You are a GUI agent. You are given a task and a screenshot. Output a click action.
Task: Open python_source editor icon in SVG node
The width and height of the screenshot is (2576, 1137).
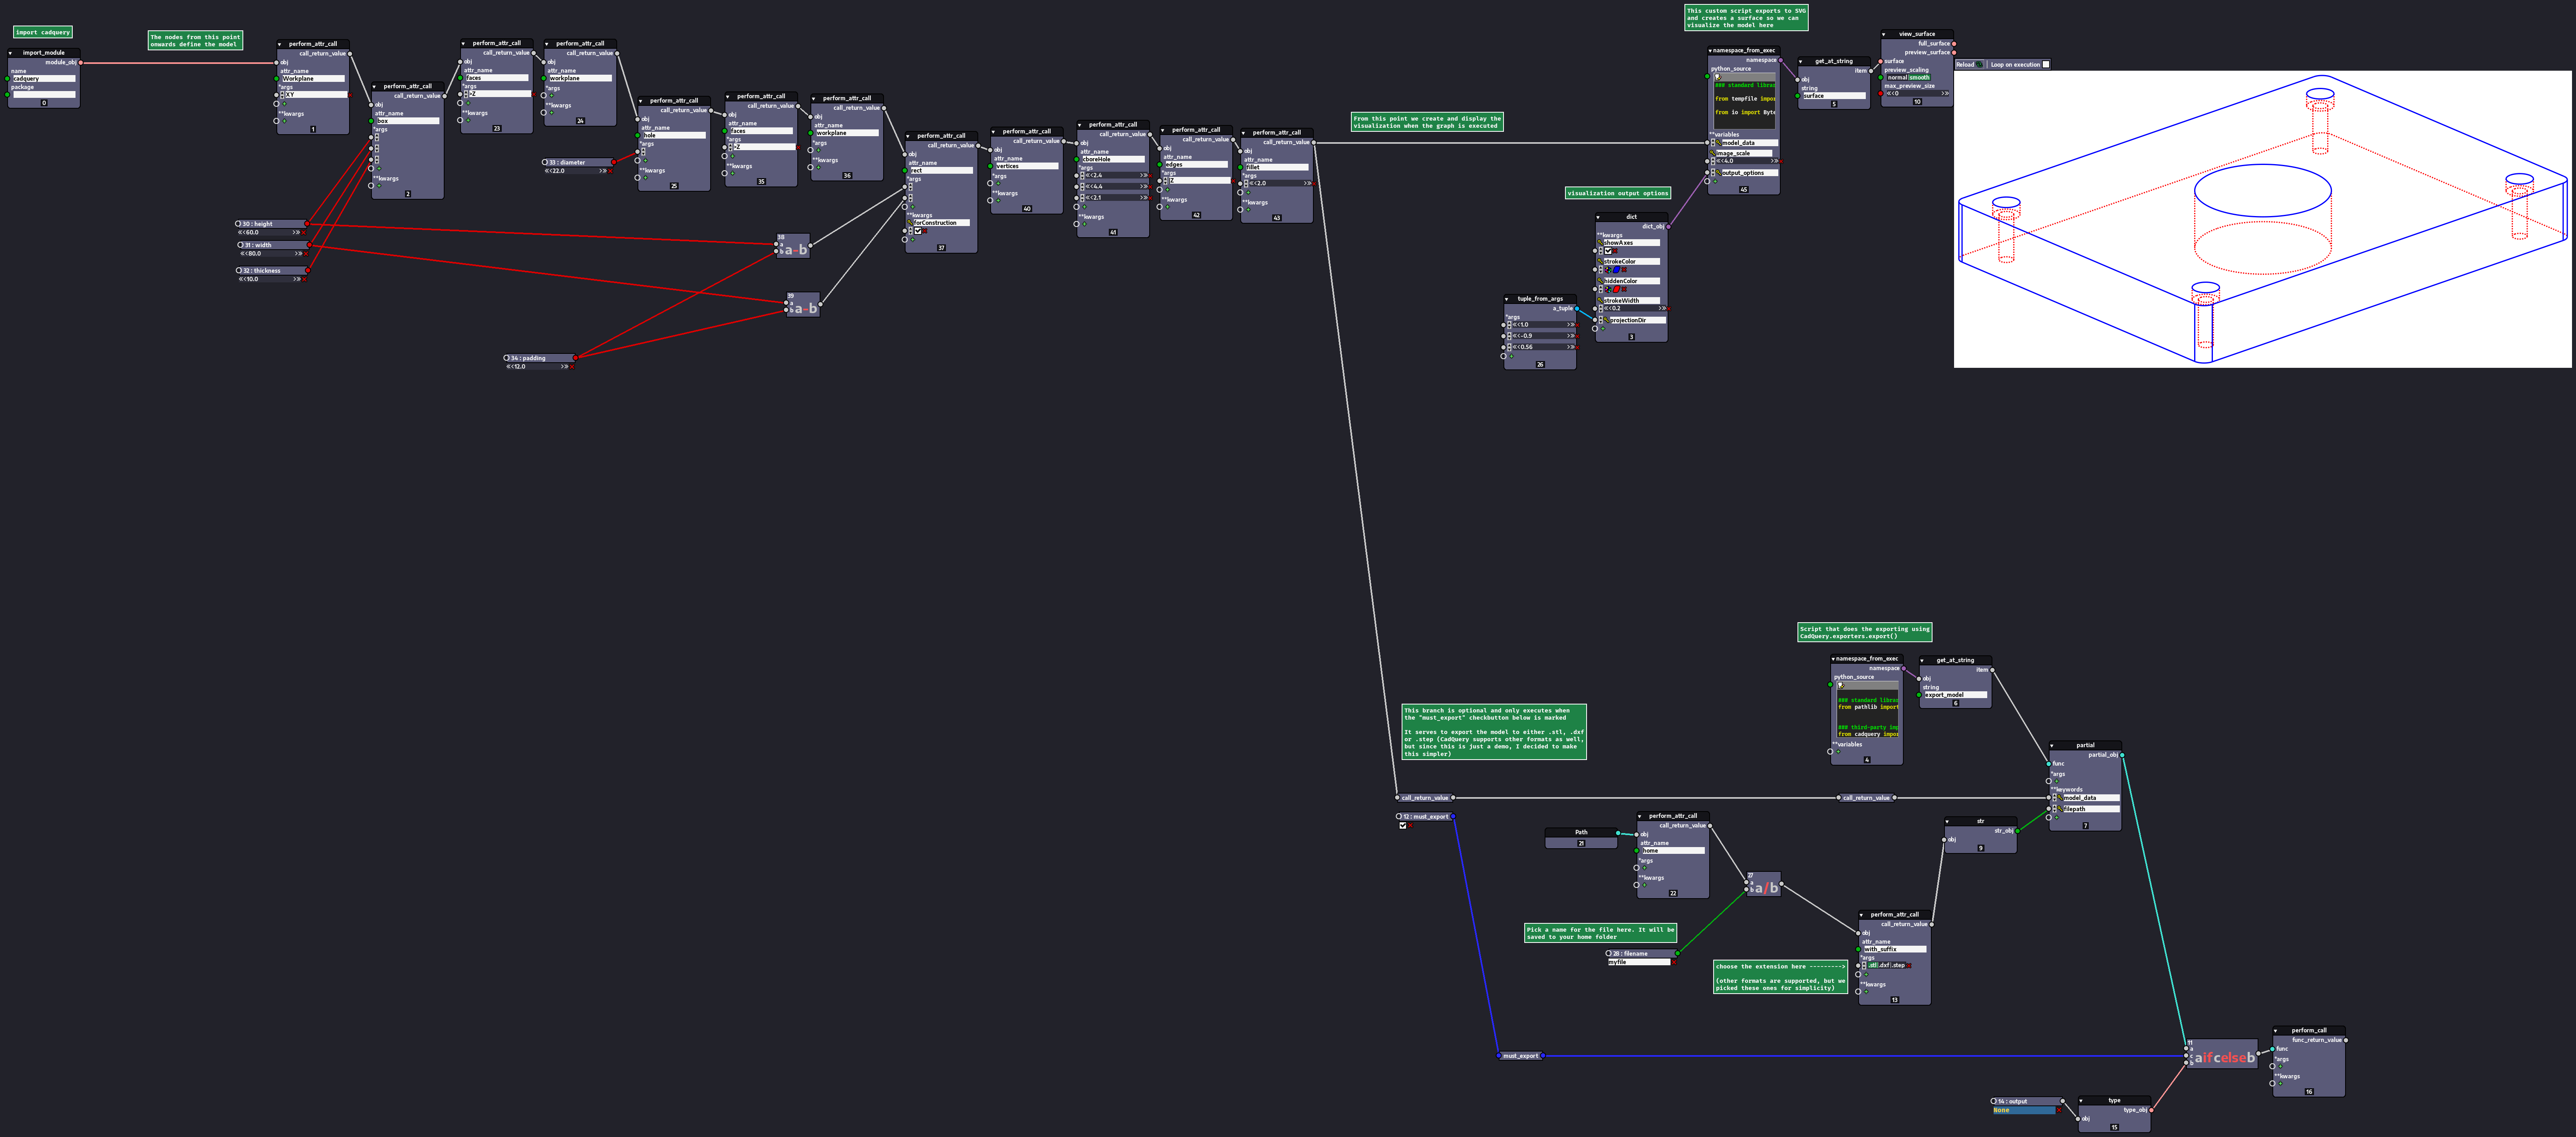point(1718,78)
